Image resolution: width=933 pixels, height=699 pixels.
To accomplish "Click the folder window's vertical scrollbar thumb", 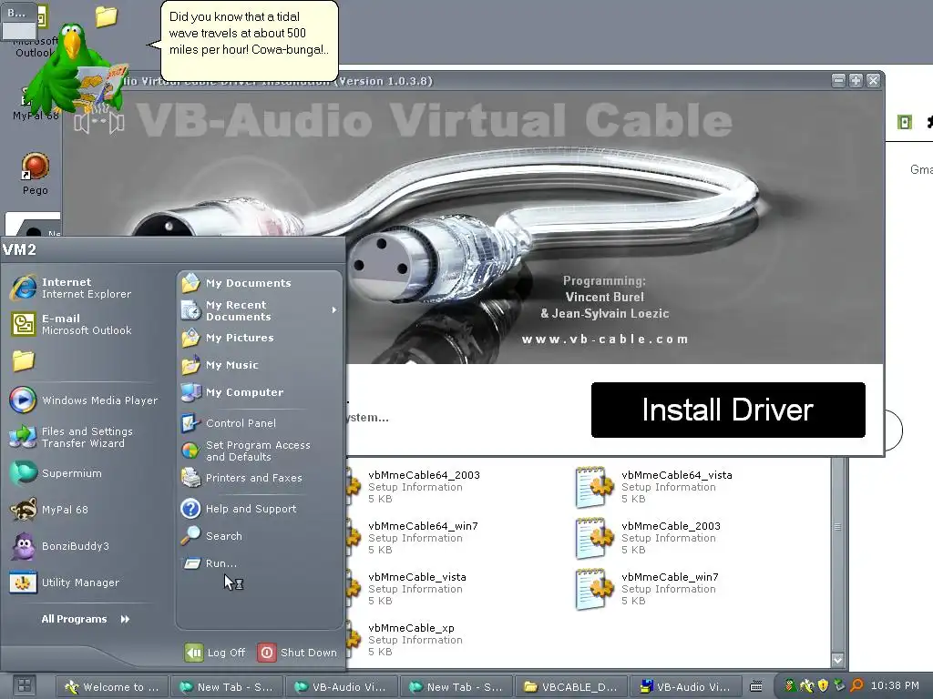I will coord(837,527).
